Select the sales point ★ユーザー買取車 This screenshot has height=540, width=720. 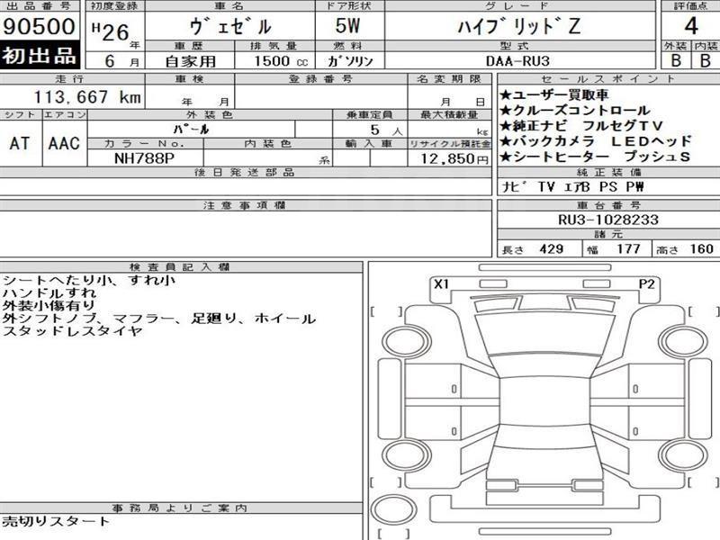click(553, 95)
